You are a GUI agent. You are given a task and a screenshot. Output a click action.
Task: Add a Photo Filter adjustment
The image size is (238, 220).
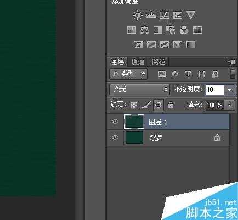pyautogui.click(x=171, y=30)
